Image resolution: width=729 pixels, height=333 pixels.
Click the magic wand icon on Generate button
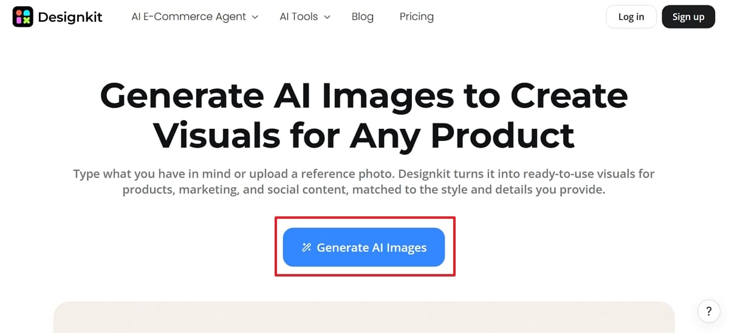point(307,247)
